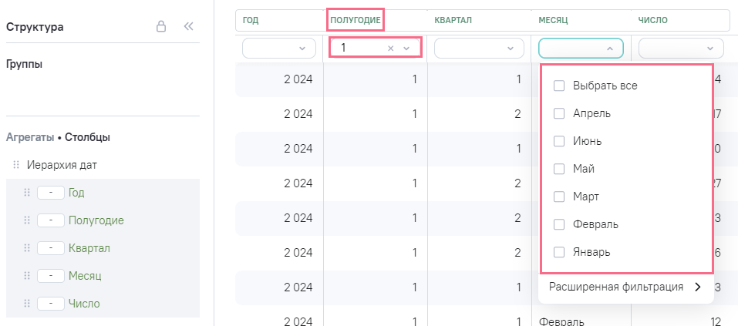Click drag handle next to Квартал column
The width and height of the screenshot is (738, 326).
pyautogui.click(x=27, y=248)
